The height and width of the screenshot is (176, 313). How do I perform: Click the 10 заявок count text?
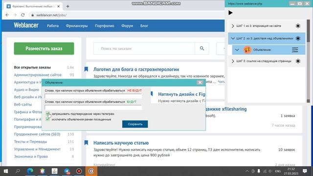(x=287, y=150)
